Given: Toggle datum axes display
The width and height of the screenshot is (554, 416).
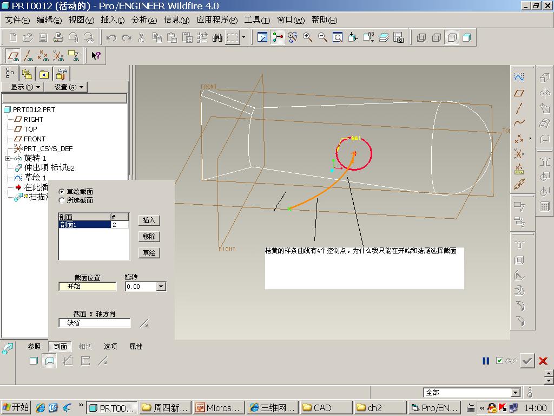Looking at the screenshot, I should tap(28, 56).
